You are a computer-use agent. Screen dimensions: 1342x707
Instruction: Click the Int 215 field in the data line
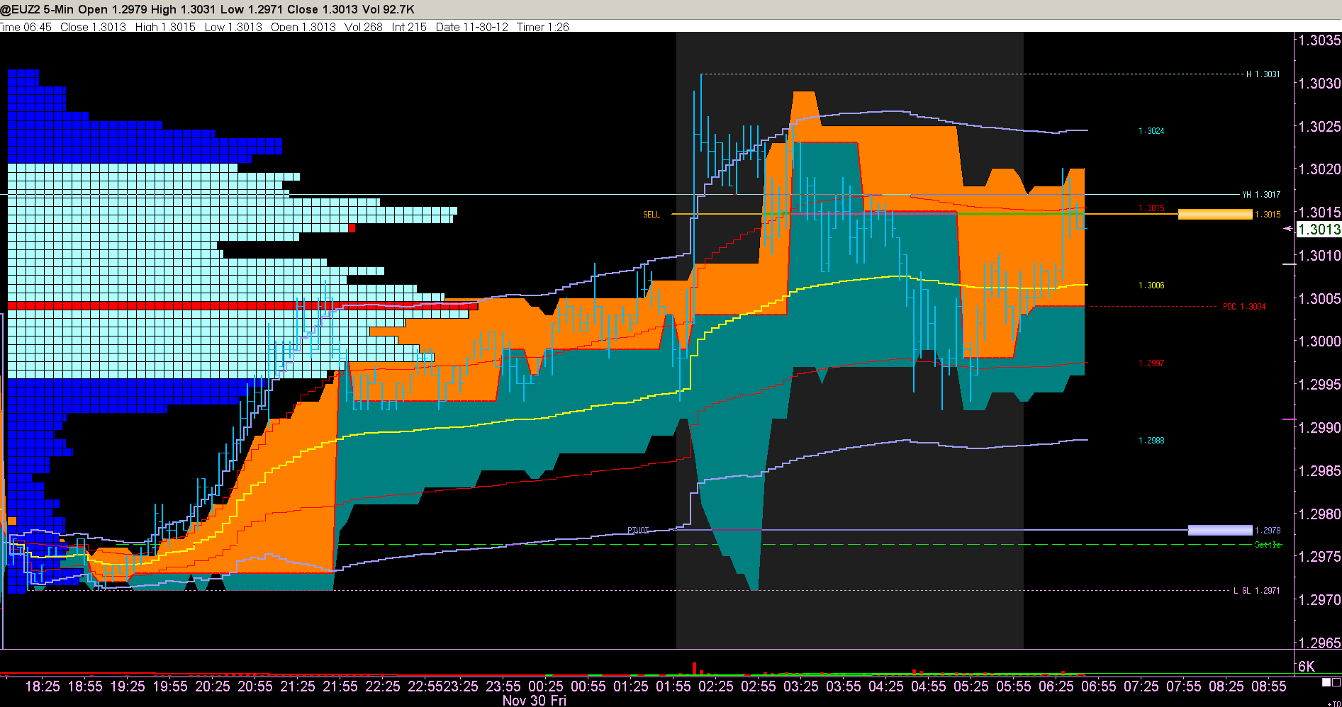409,27
